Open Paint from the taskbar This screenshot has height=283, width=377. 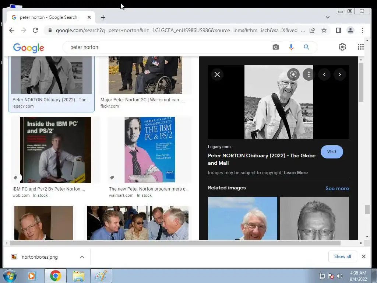point(101,276)
